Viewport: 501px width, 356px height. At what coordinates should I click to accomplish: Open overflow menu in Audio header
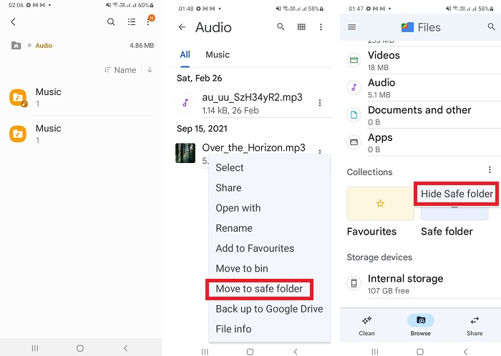[x=321, y=27]
